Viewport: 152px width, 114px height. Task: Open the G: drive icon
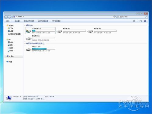click(29, 39)
